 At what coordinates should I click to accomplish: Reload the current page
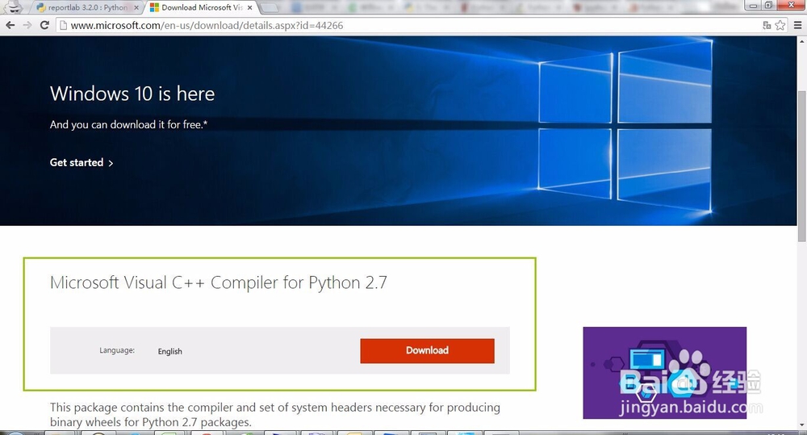[x=44, y=25]
